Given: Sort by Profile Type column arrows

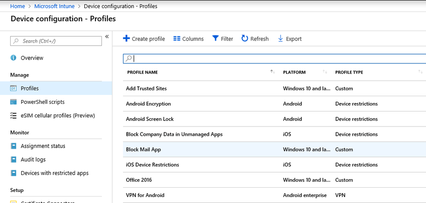Looking at the screenshot, I should pos(420,72).
